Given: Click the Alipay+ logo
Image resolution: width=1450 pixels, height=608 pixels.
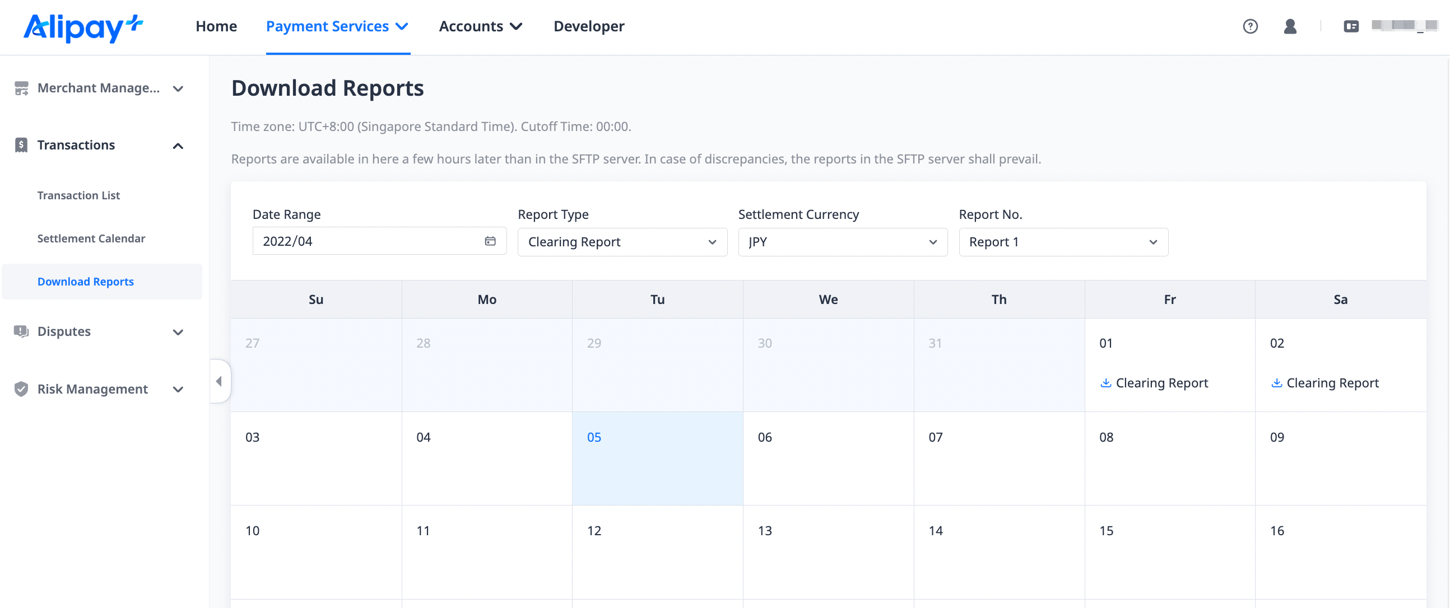Looking at the screenshot, I should [83, 27].
